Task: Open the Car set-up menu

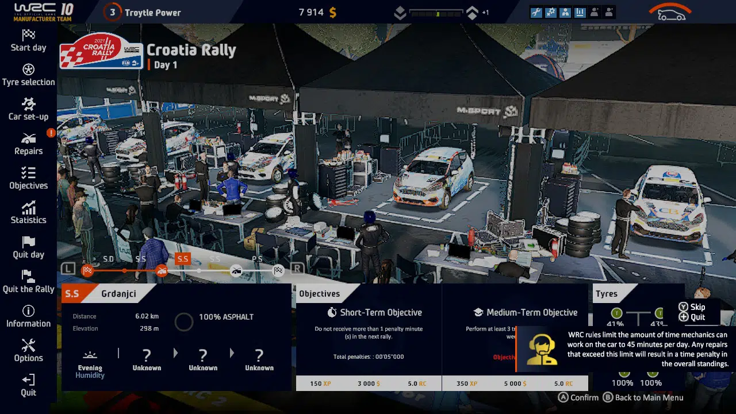Action: 28,105
